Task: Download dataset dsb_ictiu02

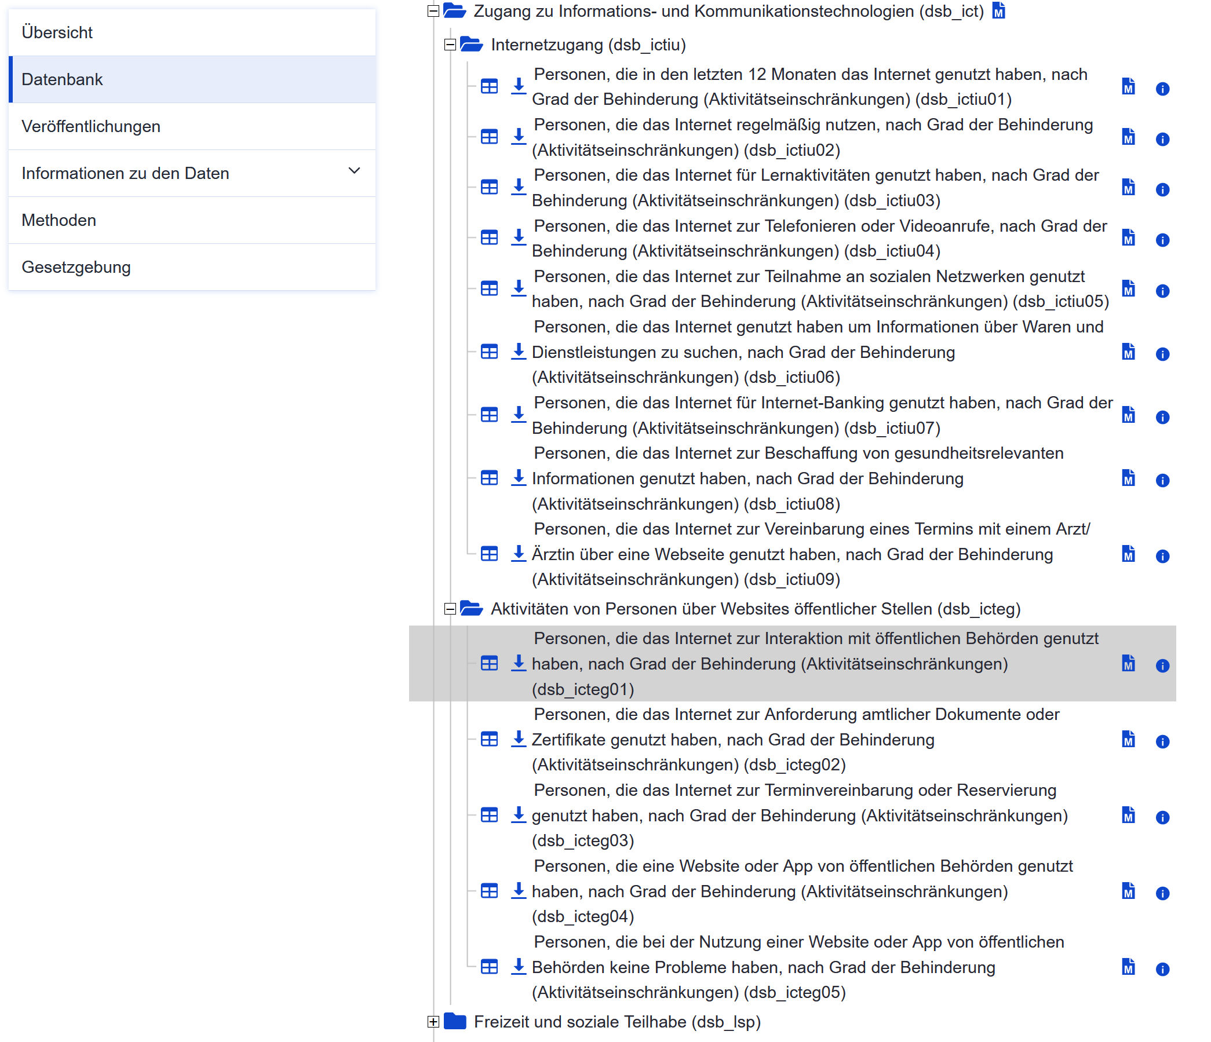Action: pos(519,137)
